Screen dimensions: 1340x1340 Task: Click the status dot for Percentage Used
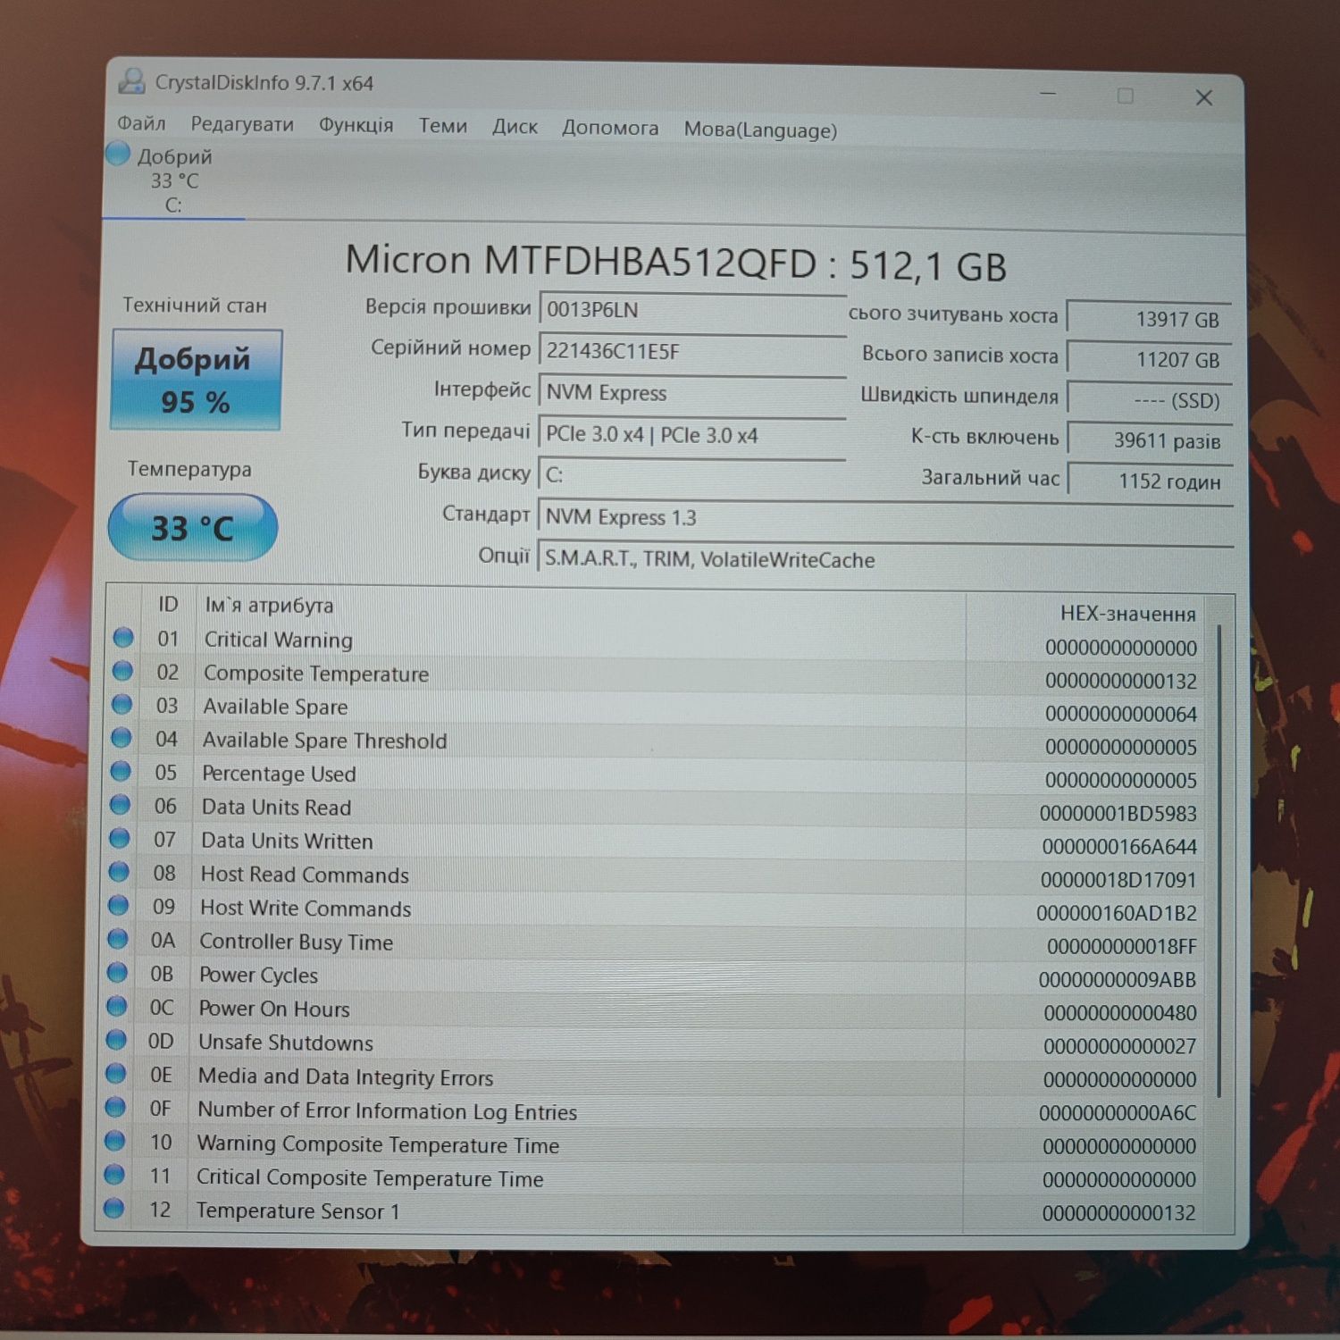click(121, 771)
